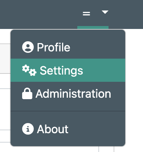The width and height of the screenshot is (143, 152).
Task: Click the info circle icon beside About
Action: (x=28, y=129)
